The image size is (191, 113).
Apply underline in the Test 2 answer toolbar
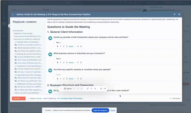click(64, 62)
